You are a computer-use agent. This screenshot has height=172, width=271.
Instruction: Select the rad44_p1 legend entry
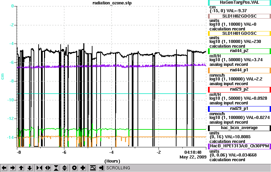coord(239,70)
